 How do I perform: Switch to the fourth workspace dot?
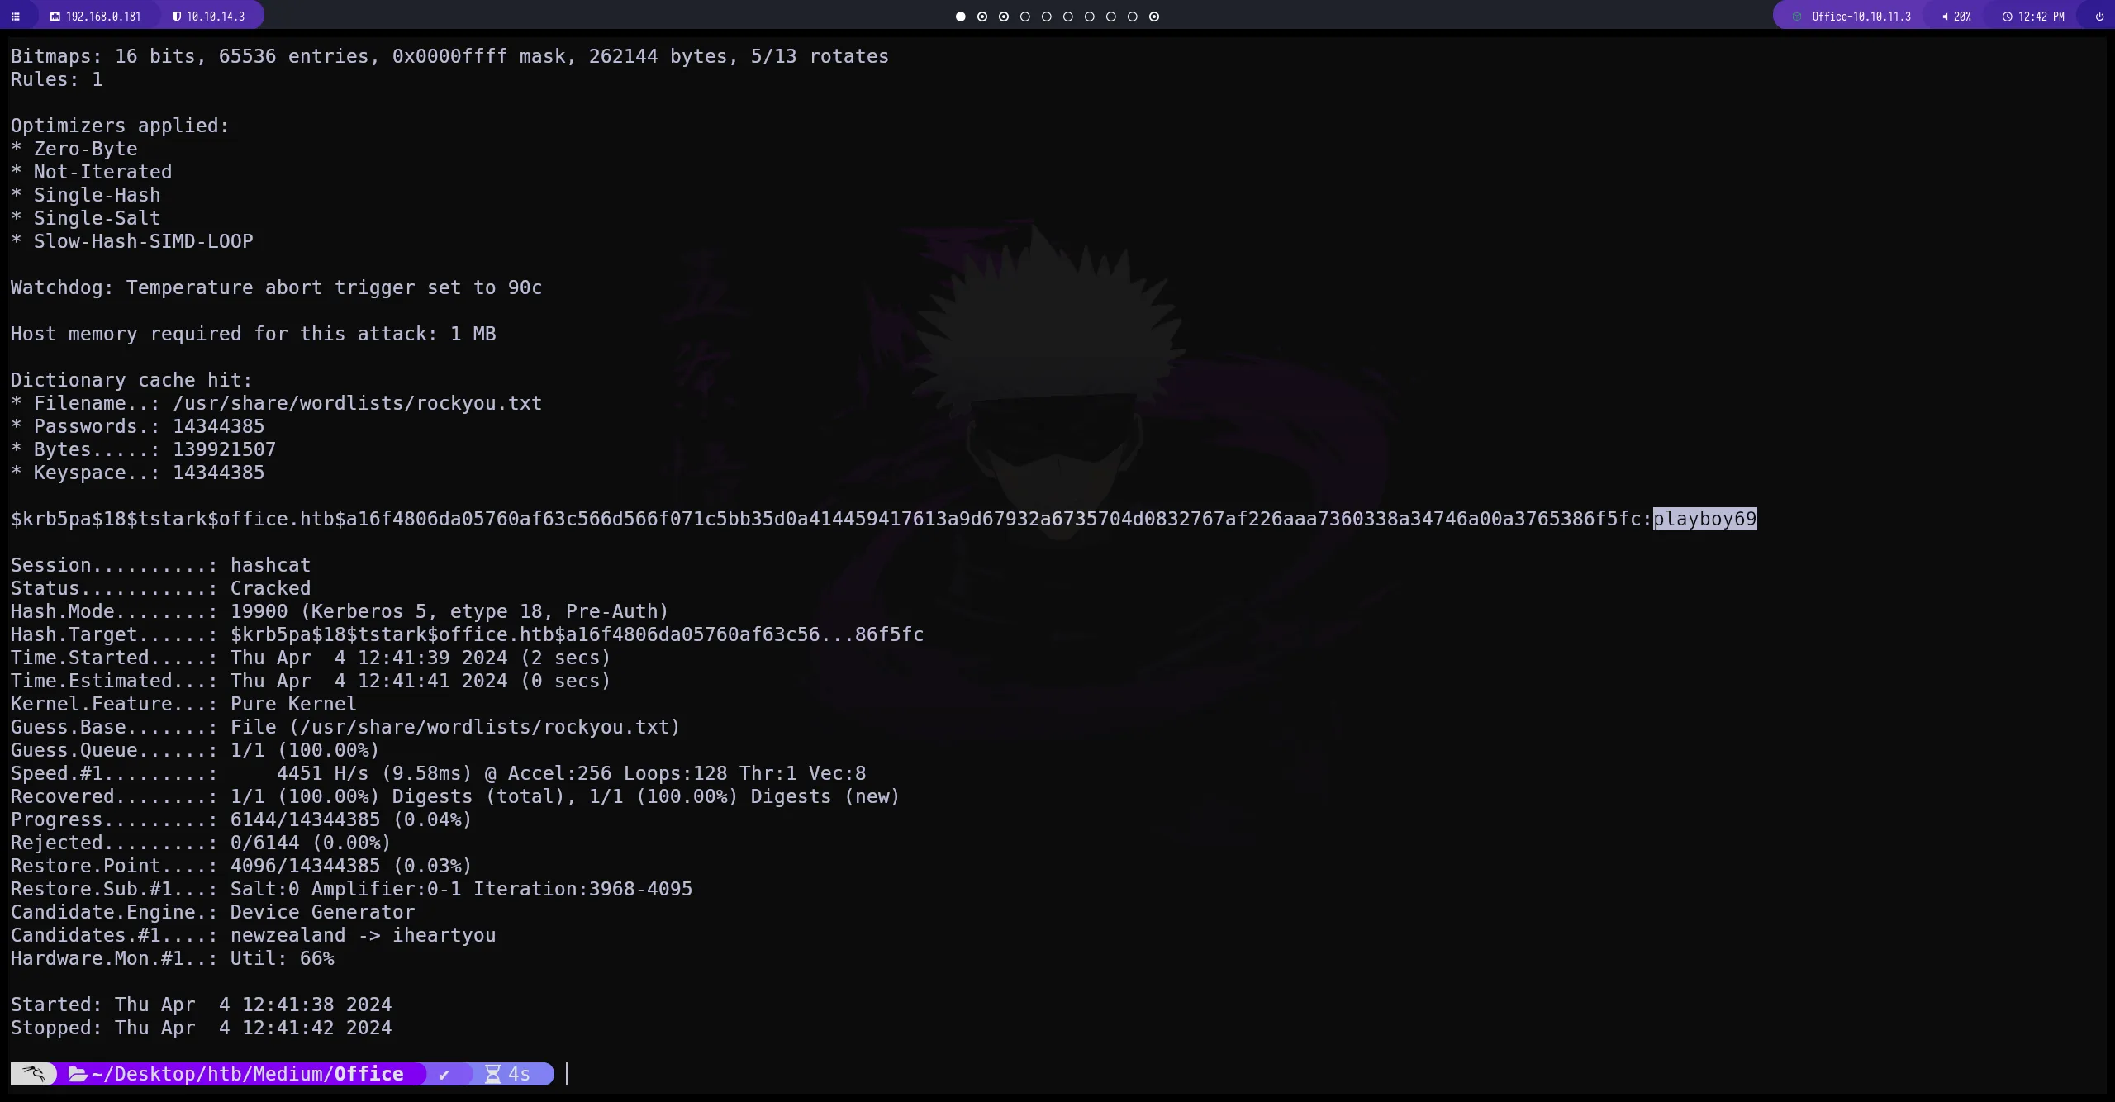[x=1025, y=17]
